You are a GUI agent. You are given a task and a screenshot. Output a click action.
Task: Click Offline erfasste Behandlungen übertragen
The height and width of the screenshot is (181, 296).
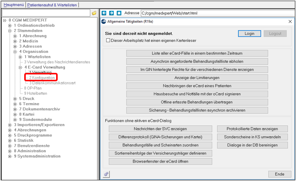[197, 102]
